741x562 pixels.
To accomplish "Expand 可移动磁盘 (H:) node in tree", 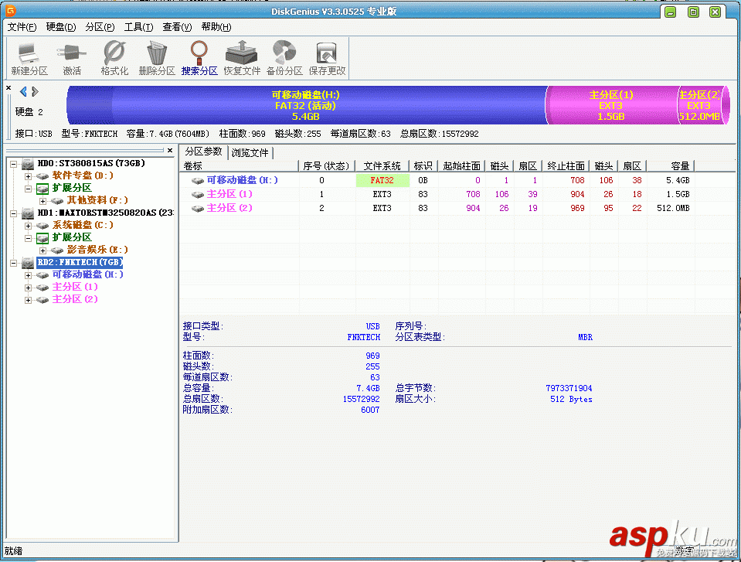I will click(29, 275).
